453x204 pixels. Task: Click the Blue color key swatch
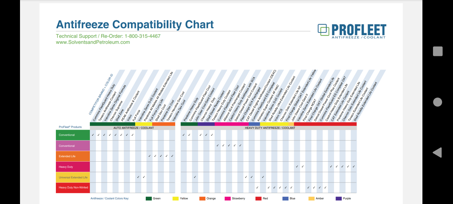click(x=285, y=198)
